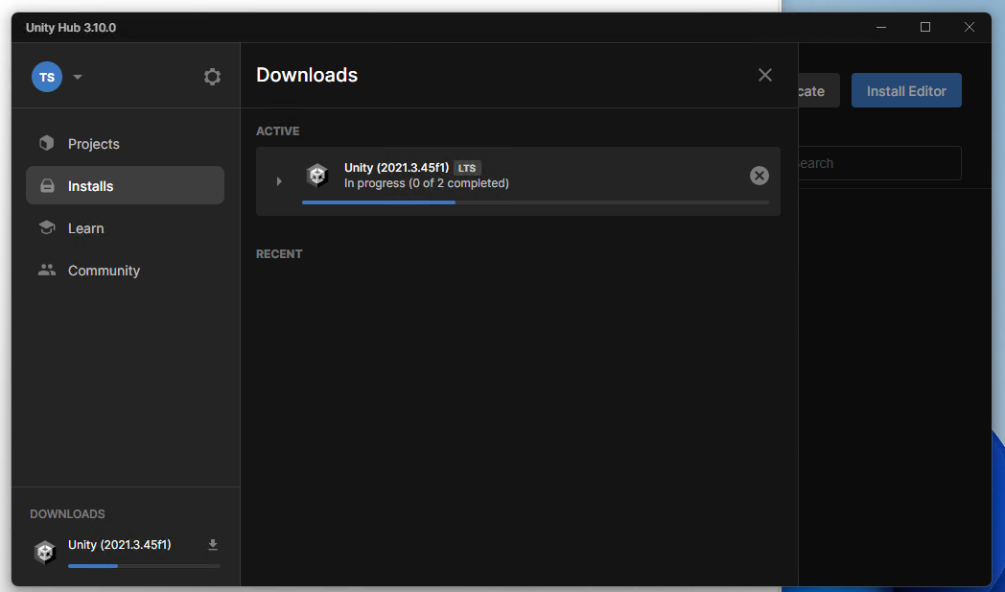Viewport: 1005px width, 592px height.
Task: Expand the Unity 2021.3.45f1 download details
Action: click(279, 181)
